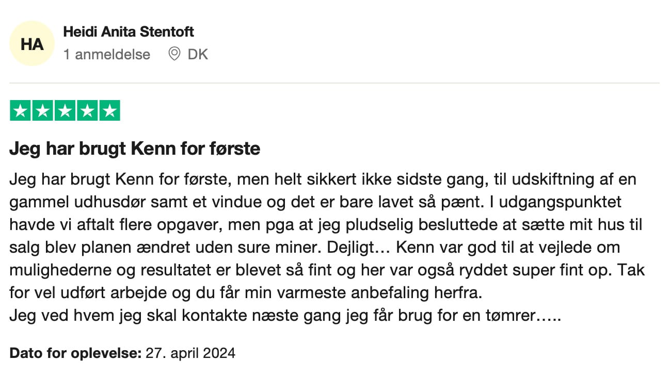Viewport: 669px width, 376px height.
Task: Click the "Dato for oplevelse:" label
Action: pyautogui.click(x=75, y=353)
